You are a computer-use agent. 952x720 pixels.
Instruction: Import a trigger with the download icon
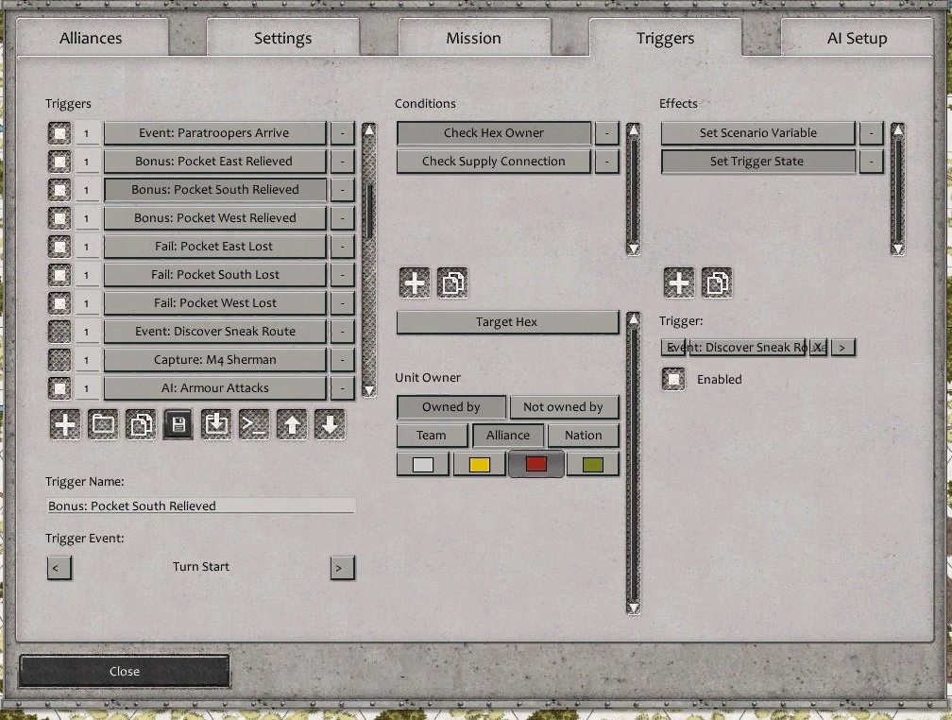(x=215, y=424)
